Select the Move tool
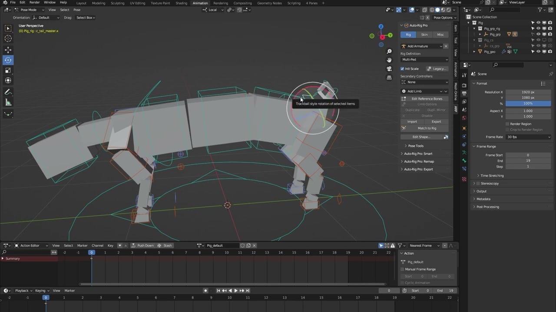Viewport: 556px width, 312px height. 8,50
